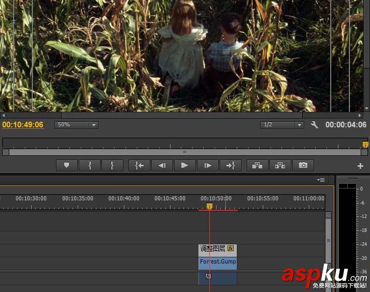Viewport: 370px width, 292px height.
Task: Open the 1/2 playback resolution dropdown
Action: pyautogui.click(x=282, y=125)
